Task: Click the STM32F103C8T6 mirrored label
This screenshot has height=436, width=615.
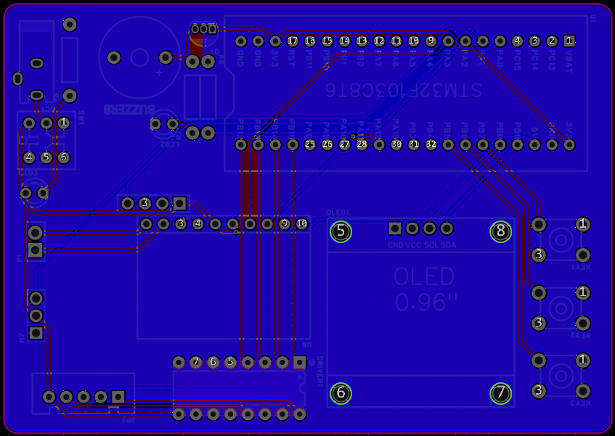Action: click(404, 90)
